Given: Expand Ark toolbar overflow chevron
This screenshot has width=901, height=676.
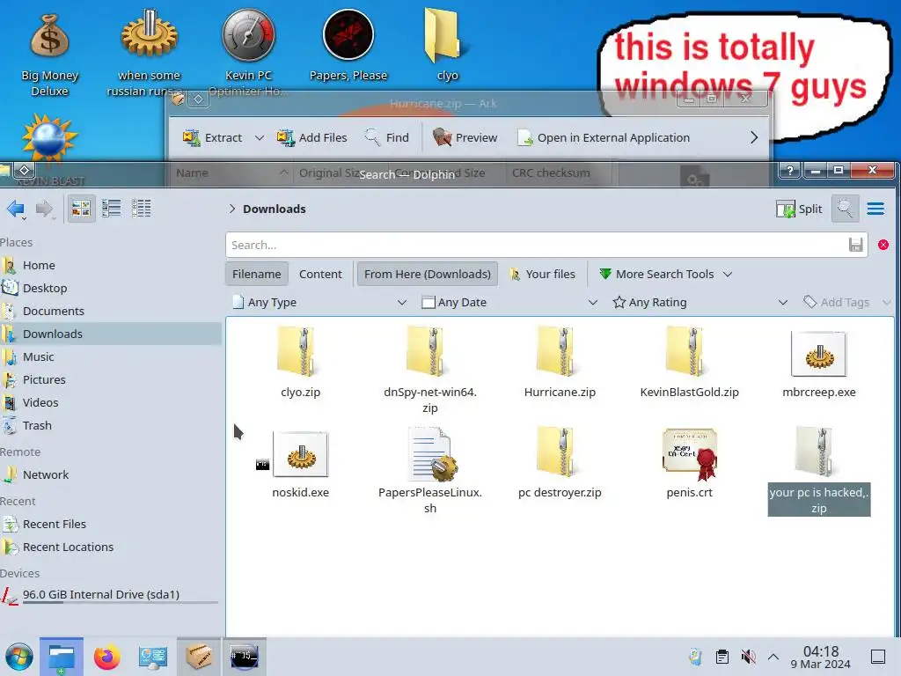Looking at the screenshot, I should point(754,138).
